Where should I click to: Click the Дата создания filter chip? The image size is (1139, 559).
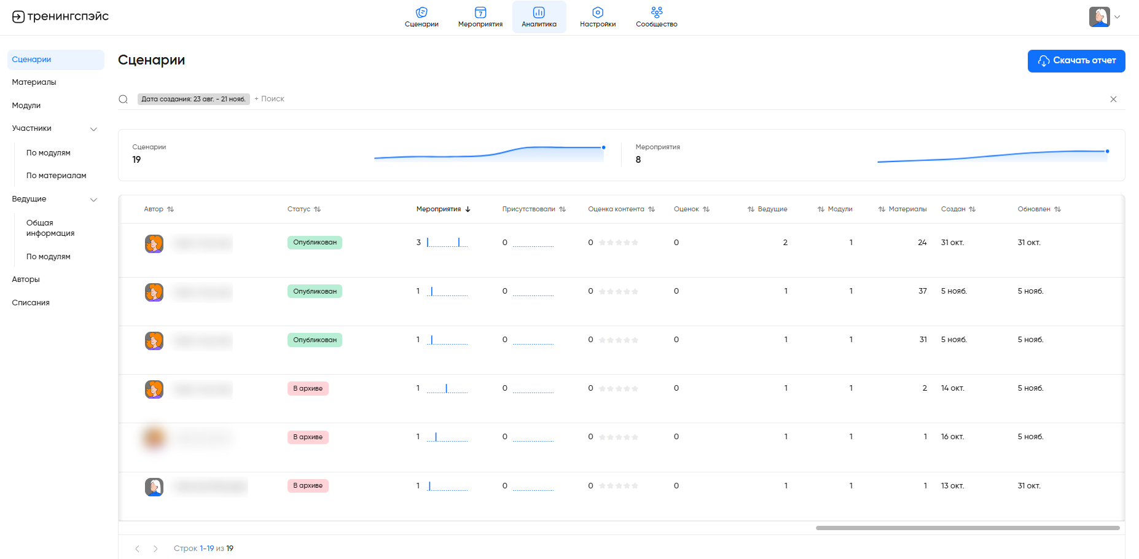tap(194, 100)
